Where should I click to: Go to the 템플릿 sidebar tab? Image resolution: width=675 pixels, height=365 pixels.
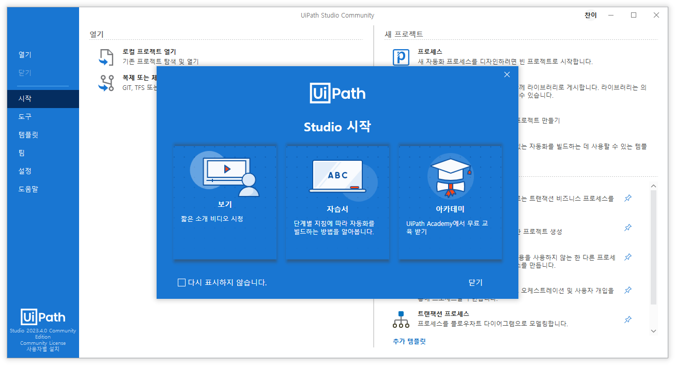coord(43,135)
